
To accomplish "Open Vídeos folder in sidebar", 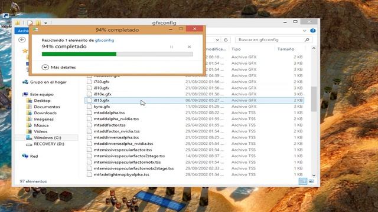I will [x=41, y=131].
